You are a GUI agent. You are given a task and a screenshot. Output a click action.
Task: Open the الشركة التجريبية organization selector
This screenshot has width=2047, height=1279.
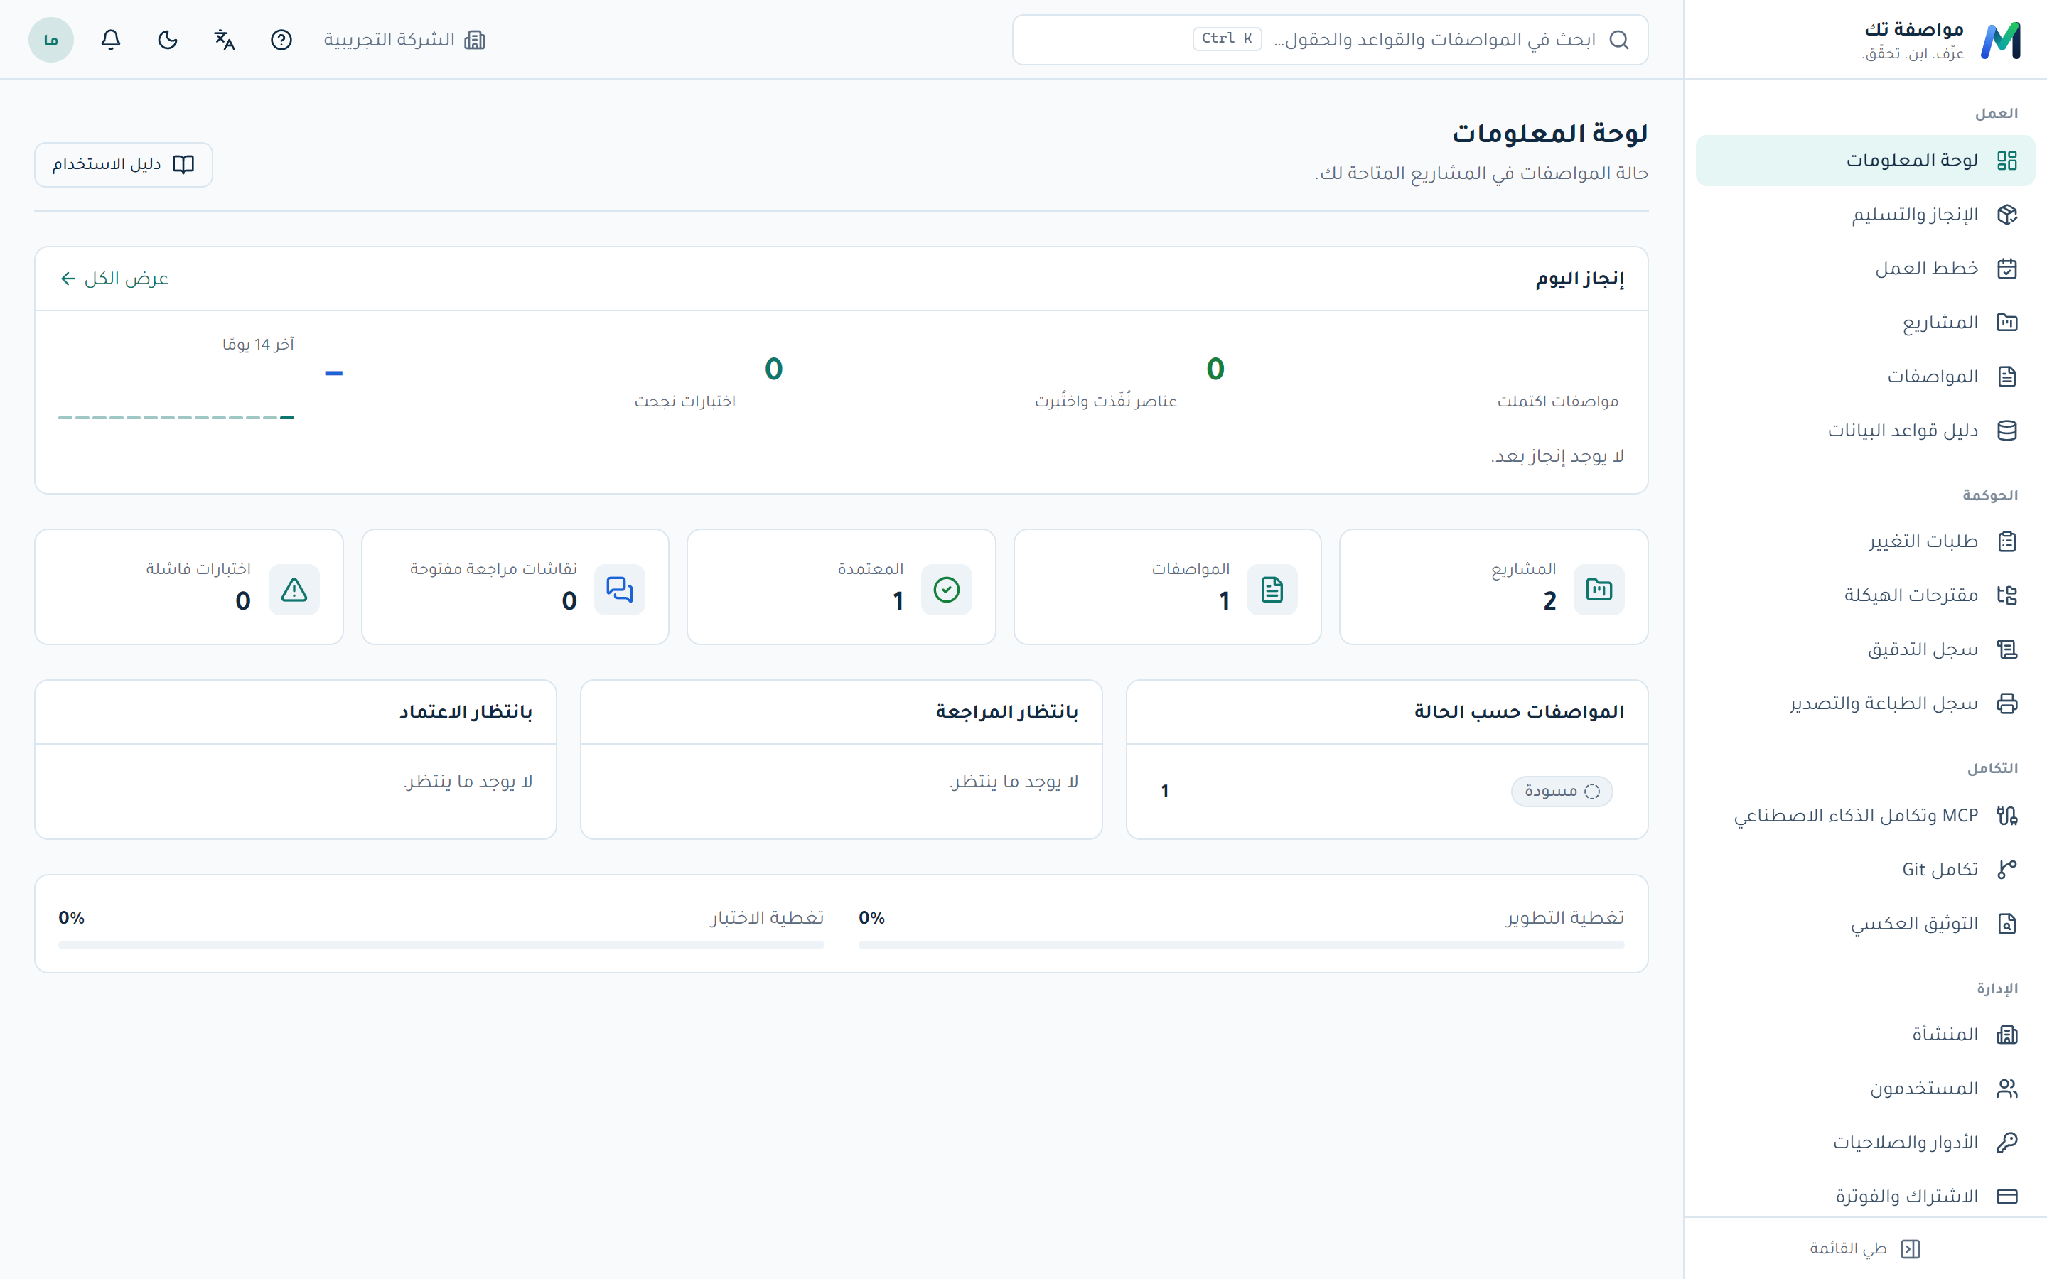(x=404, y=40)
